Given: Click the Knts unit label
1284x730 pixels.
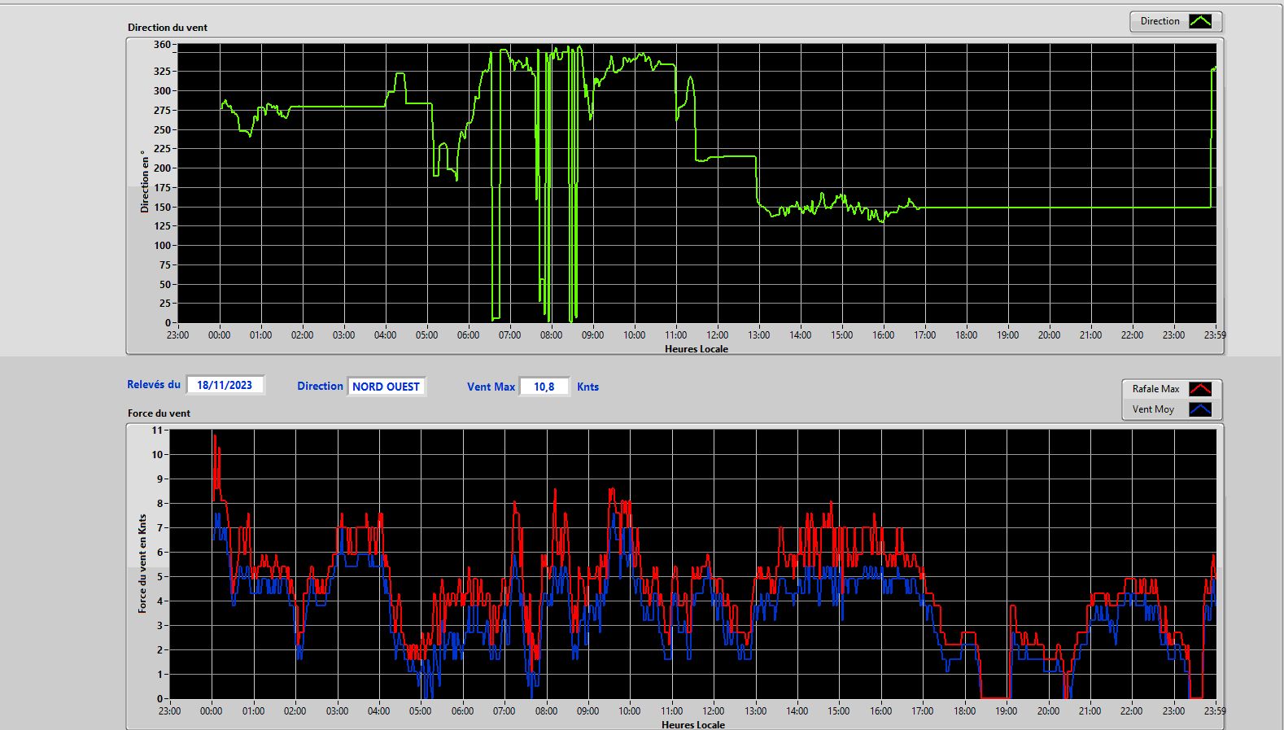Looking at the screenshot, I should [x=587, y=387].
